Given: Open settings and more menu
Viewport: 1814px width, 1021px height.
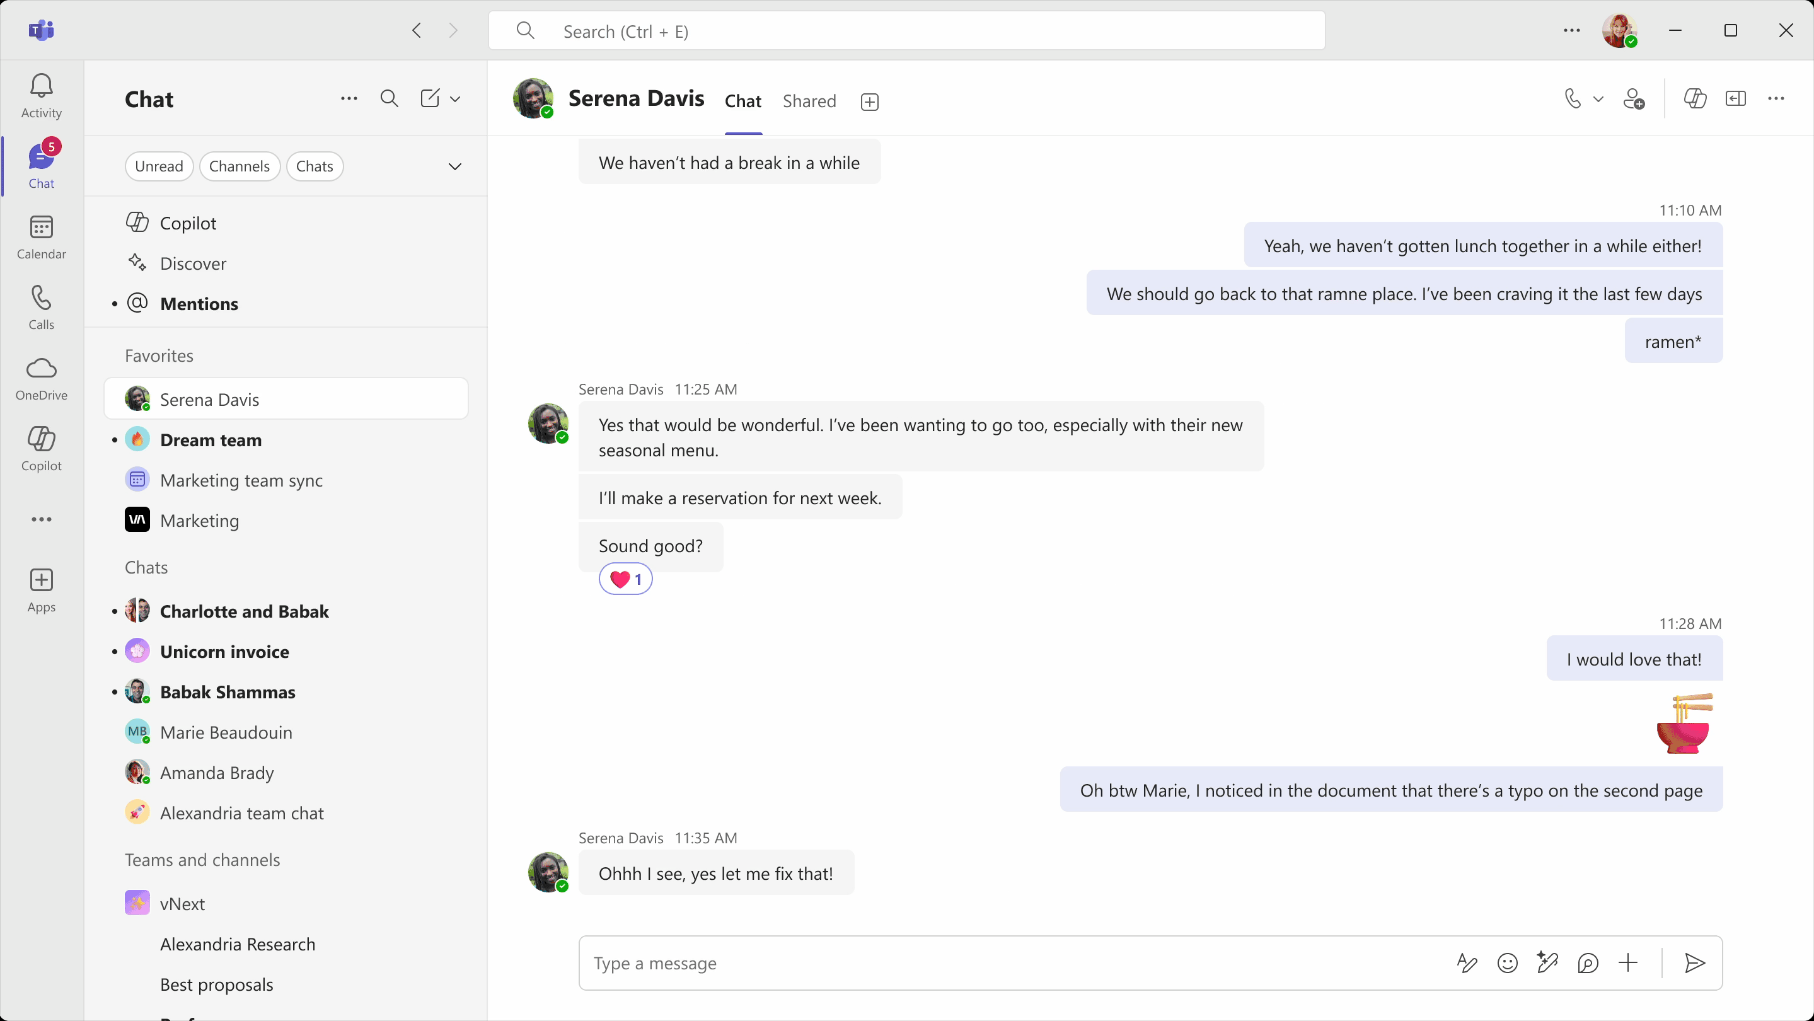Looking at the screenshot, I should [1572, 30].
